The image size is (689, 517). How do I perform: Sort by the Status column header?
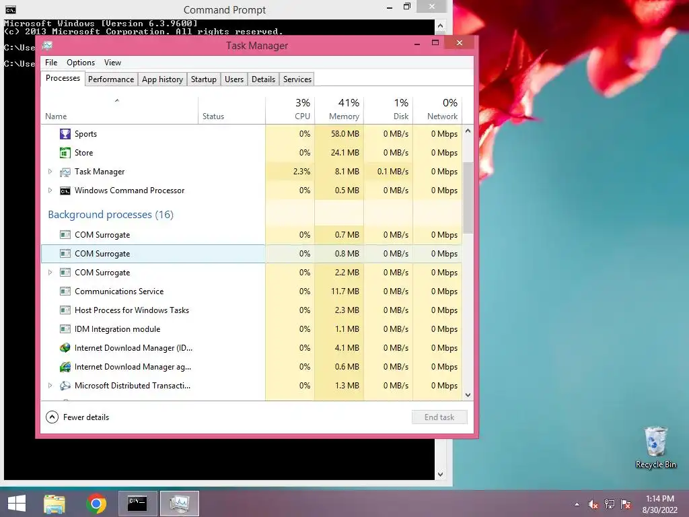point(231,110)
